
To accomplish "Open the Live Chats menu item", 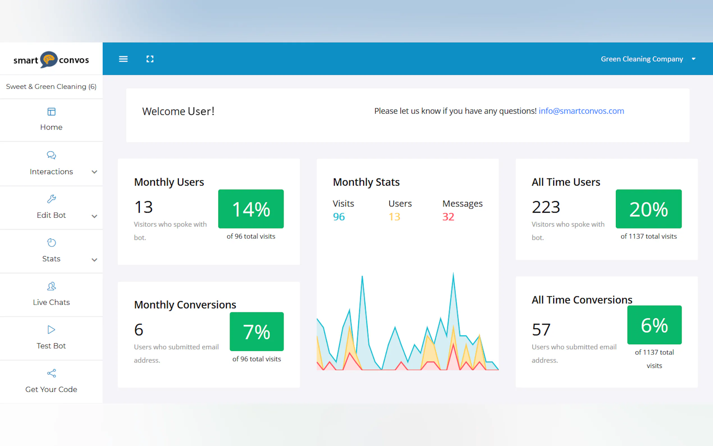I will point(51,302).
